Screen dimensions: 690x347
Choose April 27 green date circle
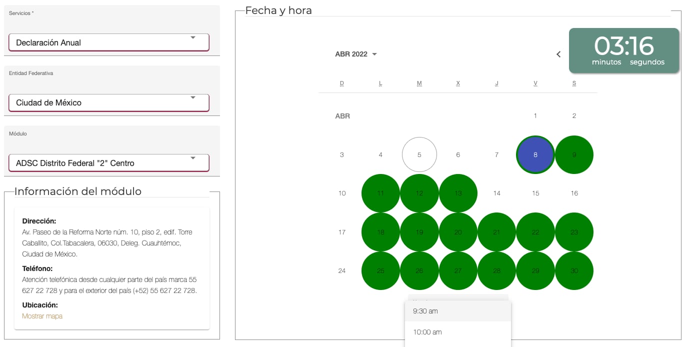[x=458, y=271]
